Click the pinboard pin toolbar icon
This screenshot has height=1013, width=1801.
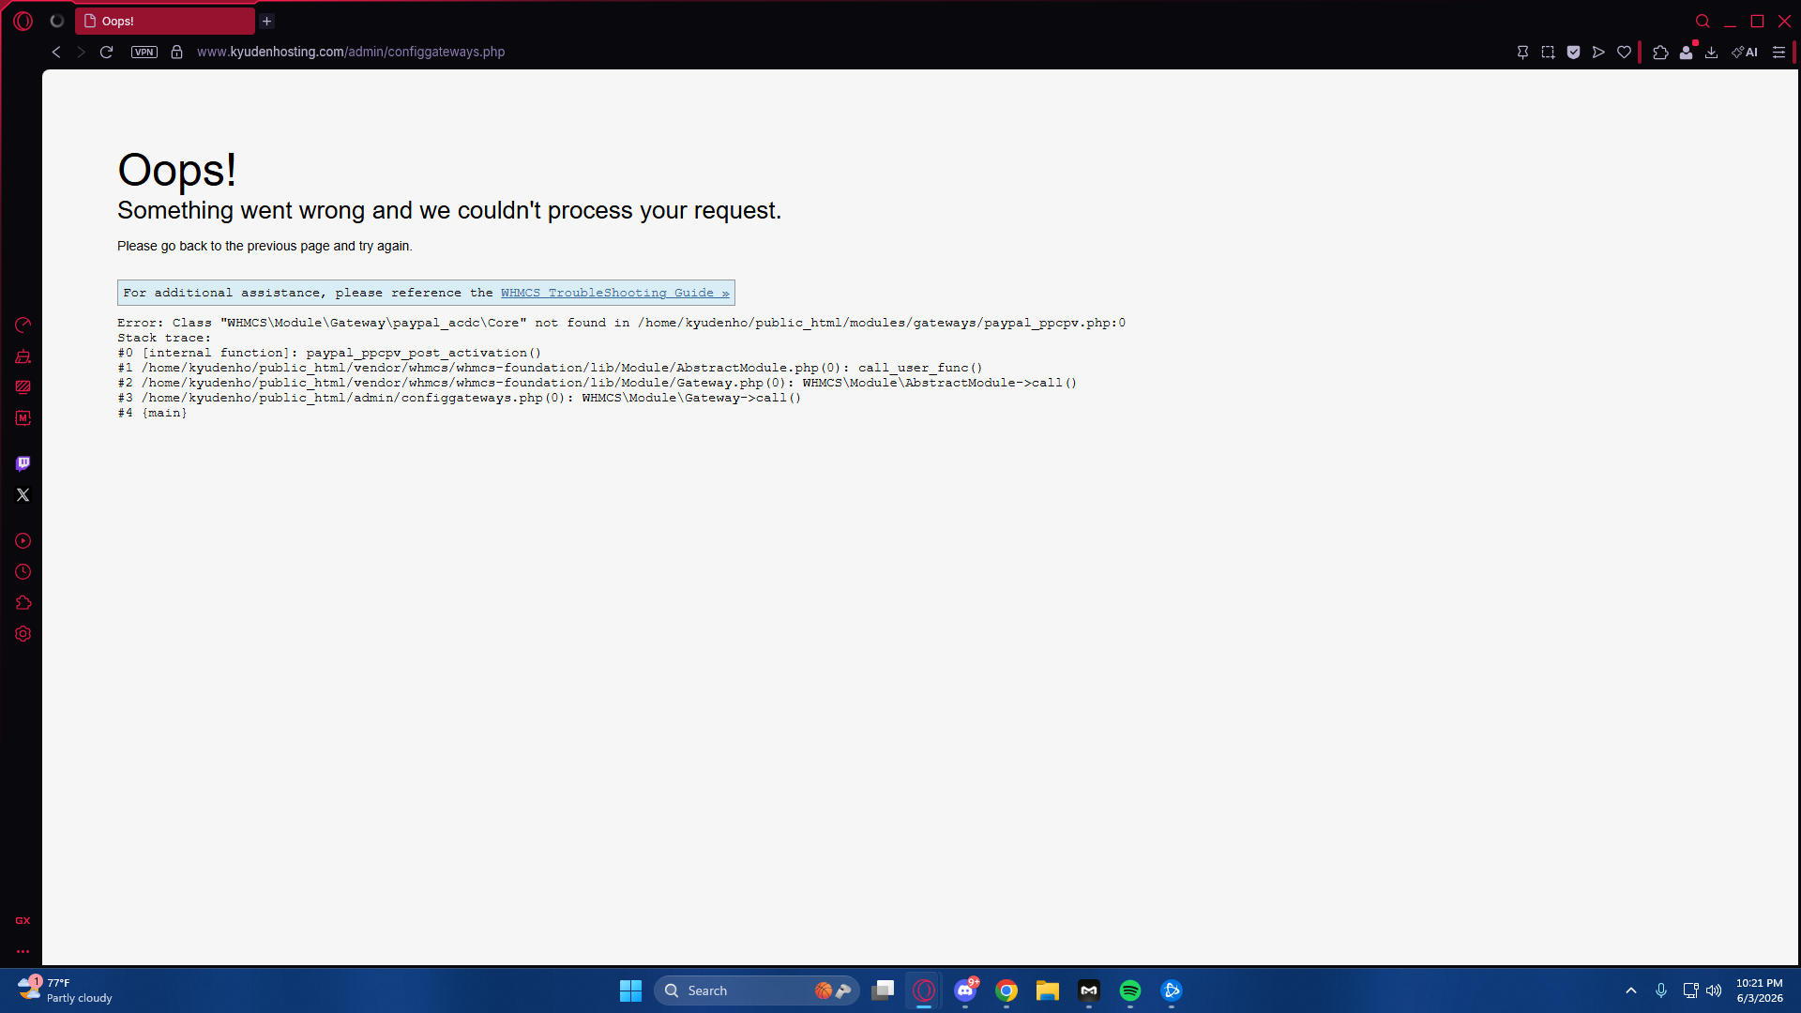(1522, 52)
